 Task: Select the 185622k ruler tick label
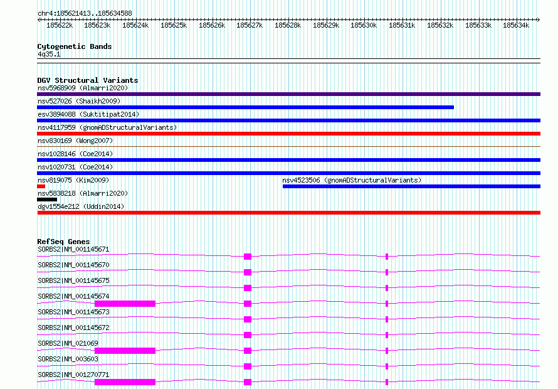pyautogui.click(x=60, y=25)
